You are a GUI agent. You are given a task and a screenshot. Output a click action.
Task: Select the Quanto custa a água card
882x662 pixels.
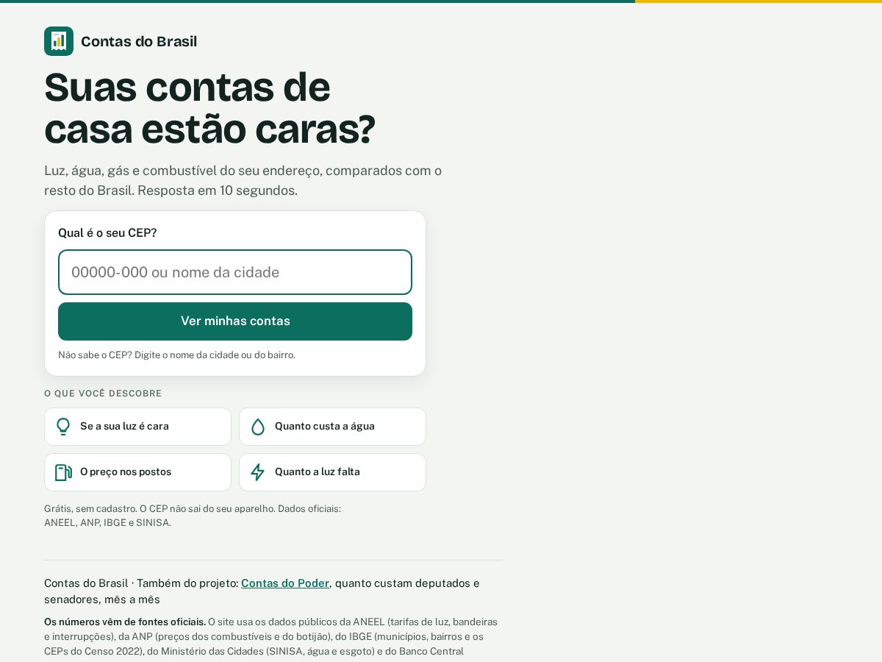(332, 427)
